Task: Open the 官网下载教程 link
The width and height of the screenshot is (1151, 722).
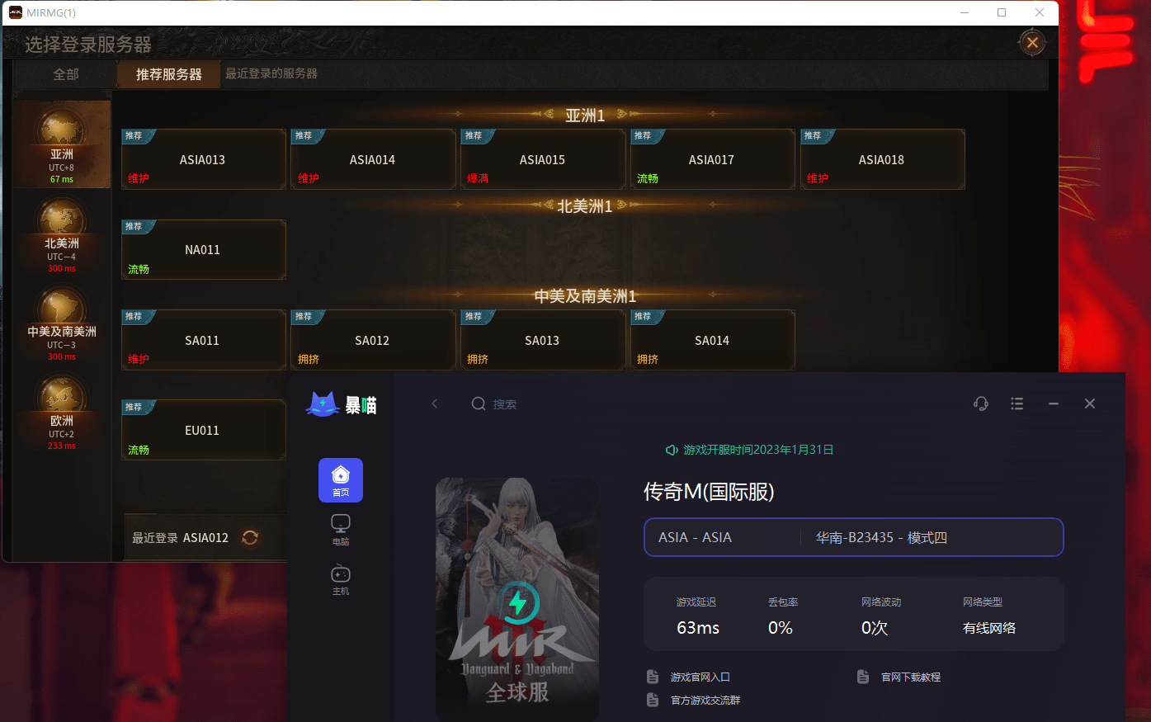Action: pos(911,677)
